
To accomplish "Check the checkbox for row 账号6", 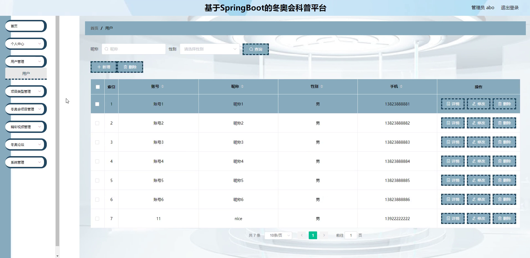I will coord(97,200).
